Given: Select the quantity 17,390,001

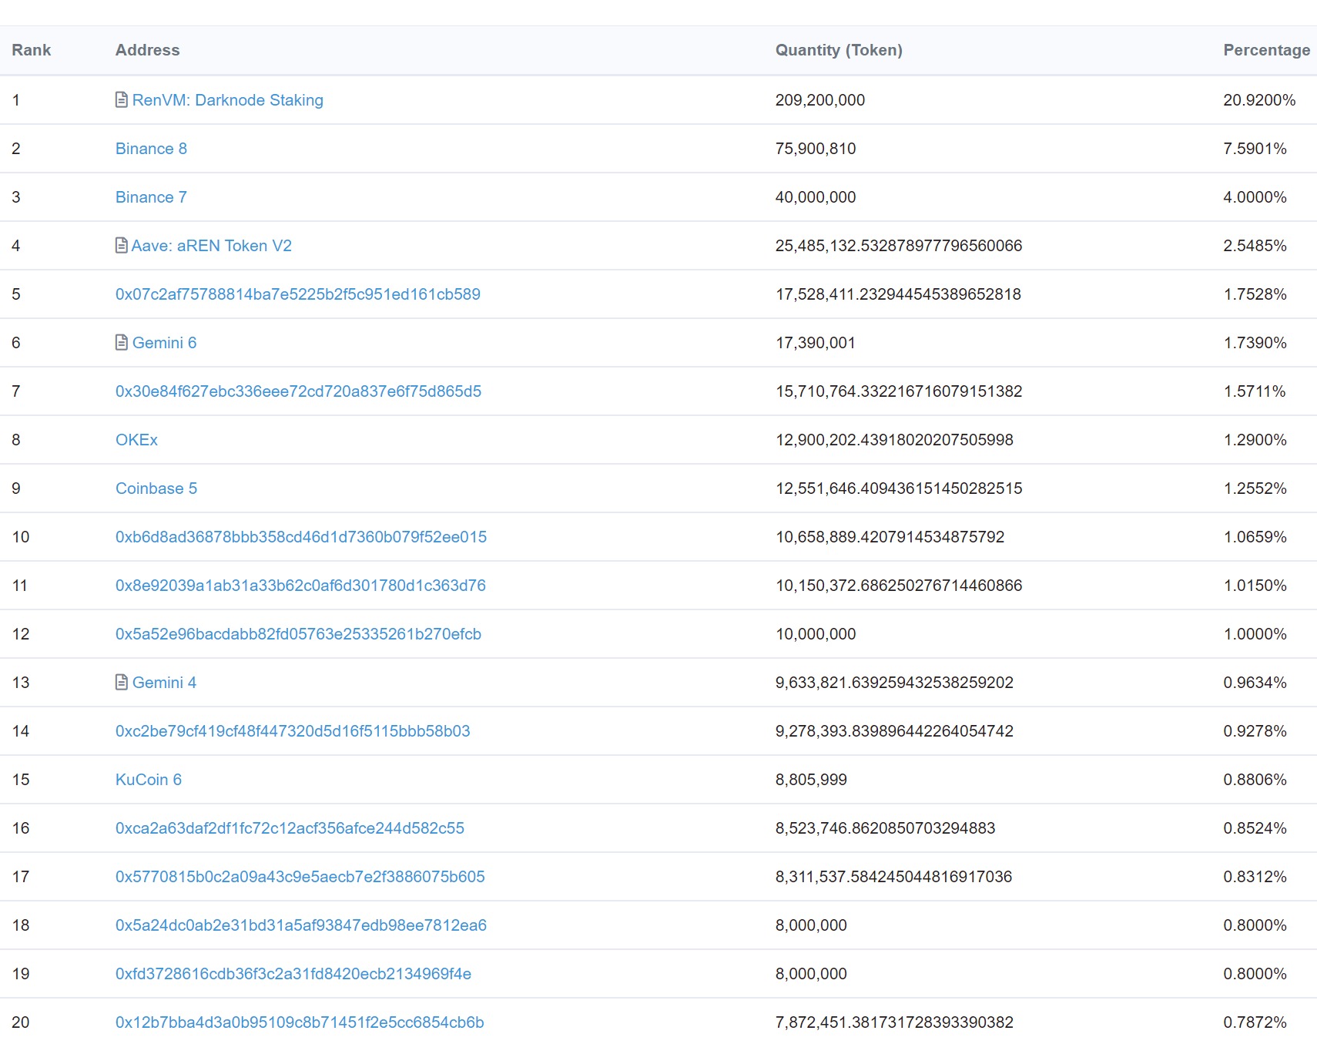Looking at the screenshot, I should (816, 343).
